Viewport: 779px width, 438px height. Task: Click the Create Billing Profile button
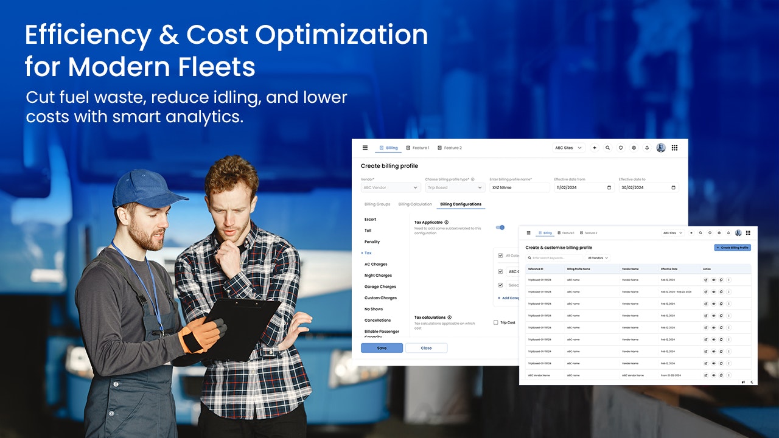tap(733, 248)
